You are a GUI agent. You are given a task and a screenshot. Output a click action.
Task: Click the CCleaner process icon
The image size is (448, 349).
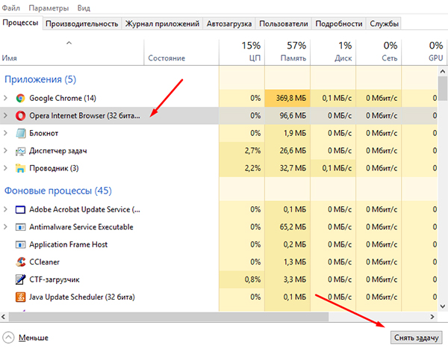click(20, 262)
